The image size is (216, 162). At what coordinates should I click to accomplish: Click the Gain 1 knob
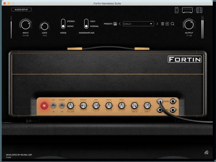tap(147, 106)
